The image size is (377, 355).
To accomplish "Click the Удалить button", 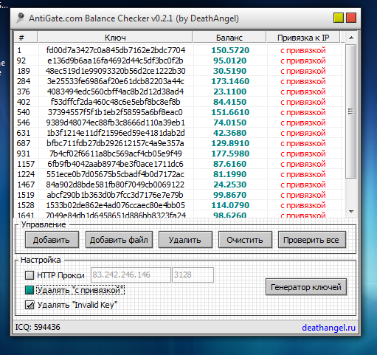I will [x=185, y=240].
